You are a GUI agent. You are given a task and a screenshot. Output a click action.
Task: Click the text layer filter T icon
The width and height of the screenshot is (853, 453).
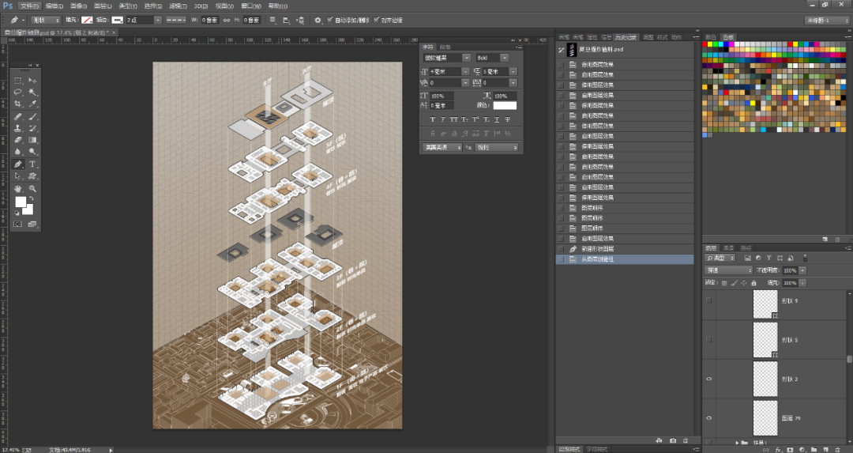[768, 258]
